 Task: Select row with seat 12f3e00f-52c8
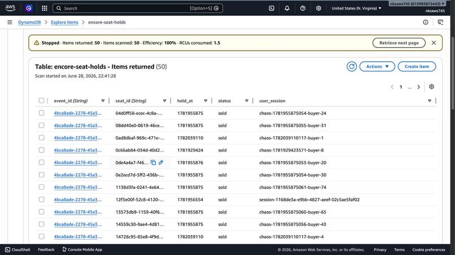(x=42, y=199)
